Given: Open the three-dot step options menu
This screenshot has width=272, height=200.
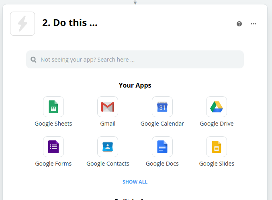Looking at the screenshot, I should (253, 24).
